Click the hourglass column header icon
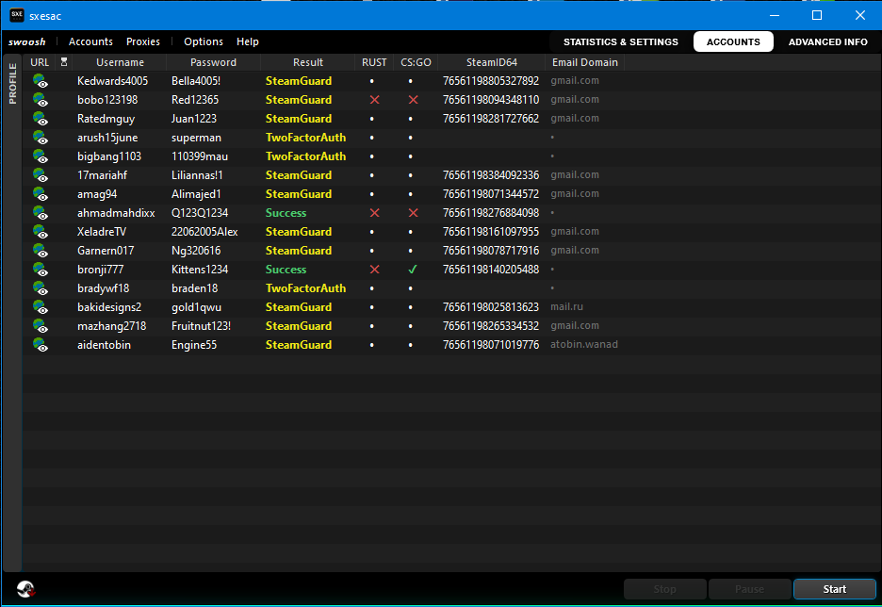The image size is (882, 607). click(64, 62)
